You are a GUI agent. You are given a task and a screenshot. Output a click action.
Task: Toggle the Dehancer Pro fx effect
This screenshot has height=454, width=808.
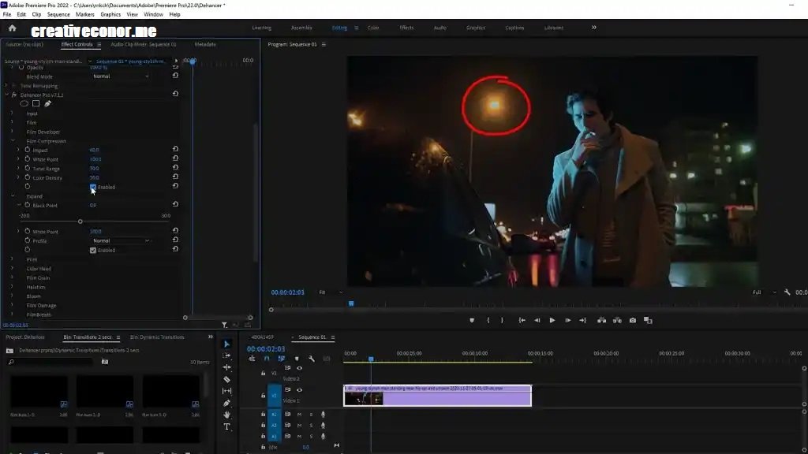(x=14, y=95)
